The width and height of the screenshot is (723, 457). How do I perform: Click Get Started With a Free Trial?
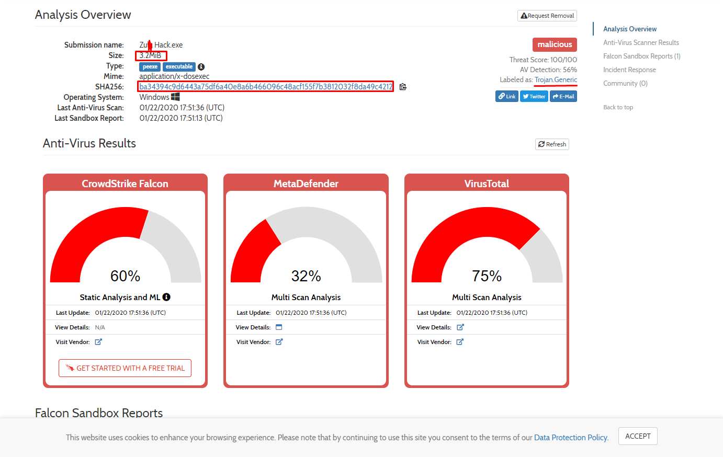click(x=125, y=368)
